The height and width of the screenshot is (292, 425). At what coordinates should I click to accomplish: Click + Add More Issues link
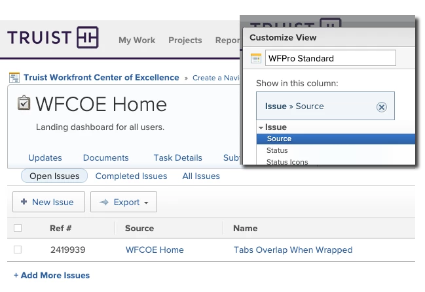click(52, 275)
